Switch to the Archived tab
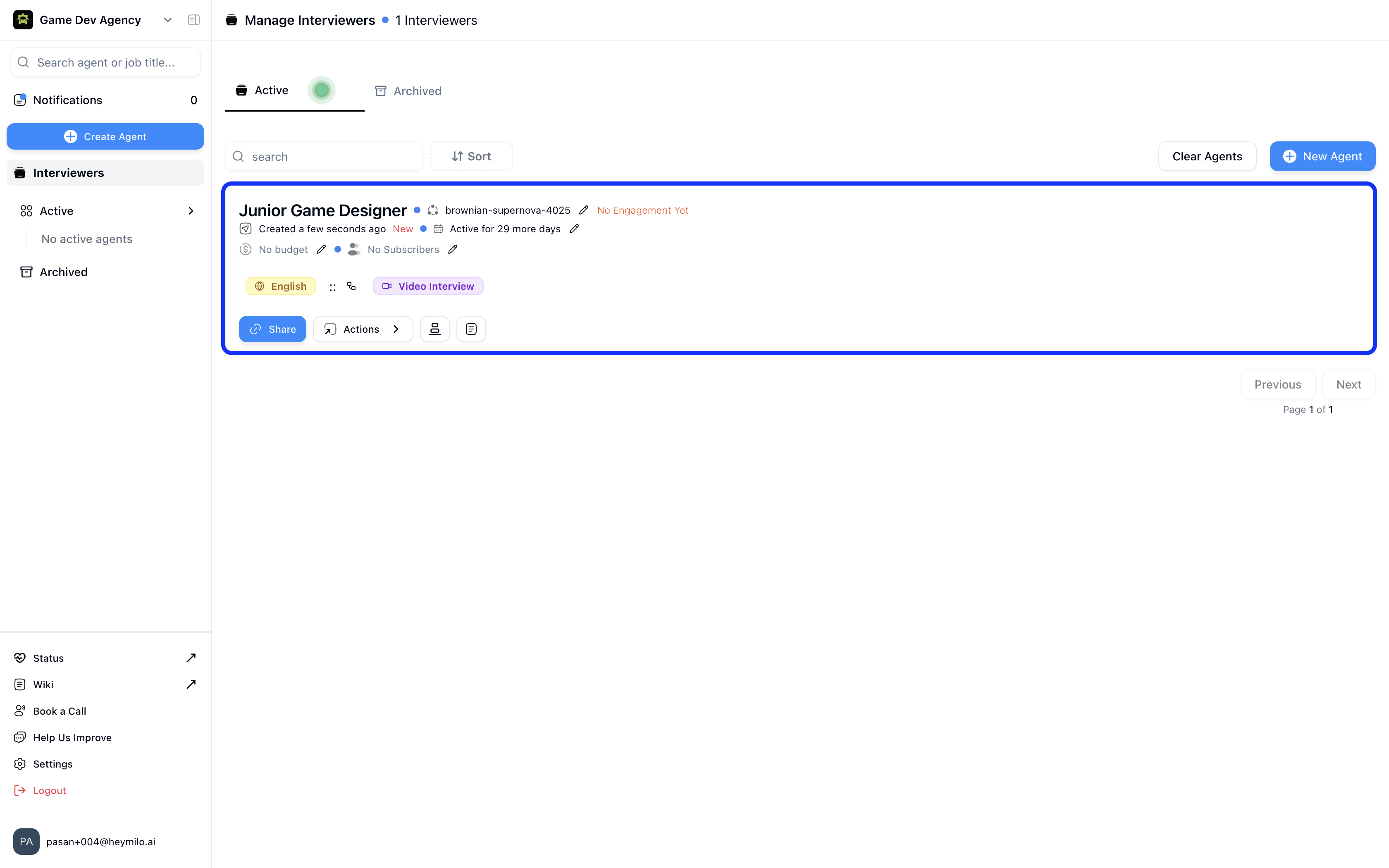The image size is (1389, 868). coord(408,91)
